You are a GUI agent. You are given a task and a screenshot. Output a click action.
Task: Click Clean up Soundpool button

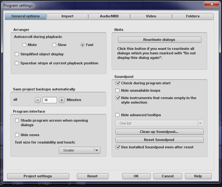click(x=160, y=132)
